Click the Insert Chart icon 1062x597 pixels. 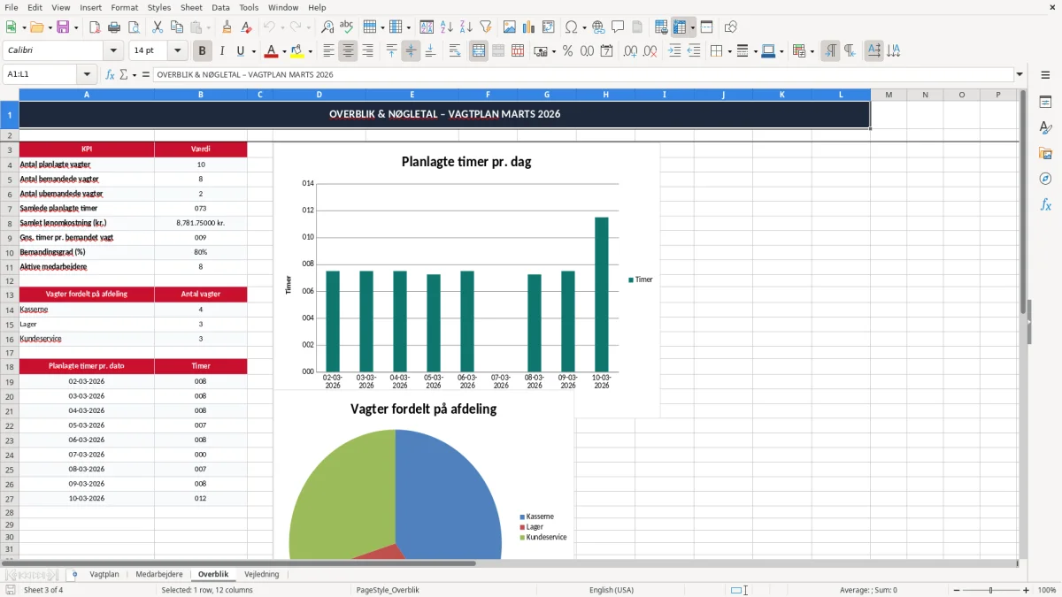coord(529,27)
